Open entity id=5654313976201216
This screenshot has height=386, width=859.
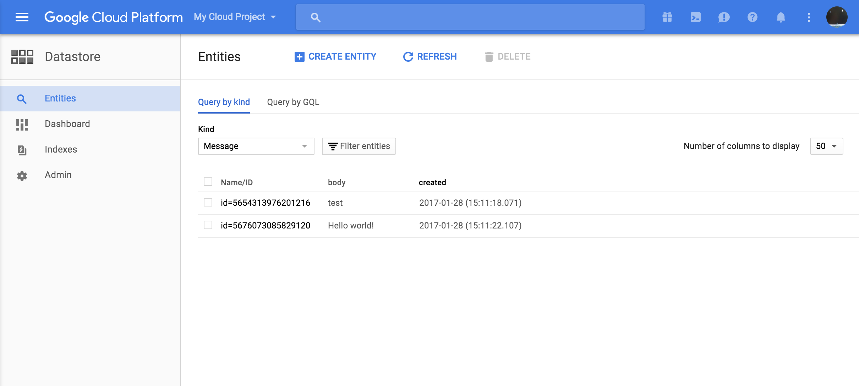tap(266, 203)
